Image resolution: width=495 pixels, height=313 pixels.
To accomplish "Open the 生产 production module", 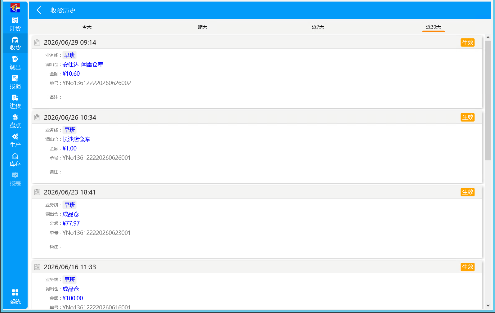I will 15,141.
